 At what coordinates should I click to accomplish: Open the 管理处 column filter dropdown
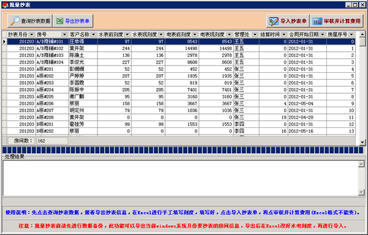click(255, 35)
